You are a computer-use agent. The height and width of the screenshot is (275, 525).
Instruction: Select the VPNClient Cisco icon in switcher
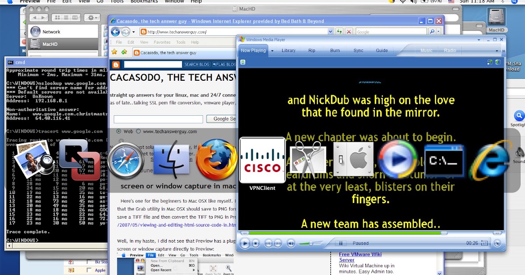[262, 160]
